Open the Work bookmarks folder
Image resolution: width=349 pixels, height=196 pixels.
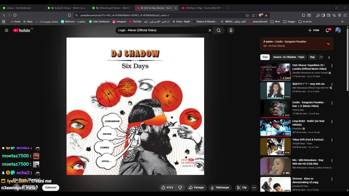coord(275,22)
